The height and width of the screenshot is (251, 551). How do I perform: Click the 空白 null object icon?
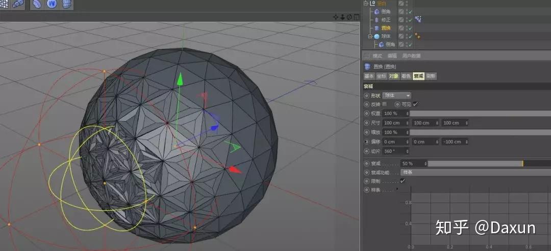point(373,4)
